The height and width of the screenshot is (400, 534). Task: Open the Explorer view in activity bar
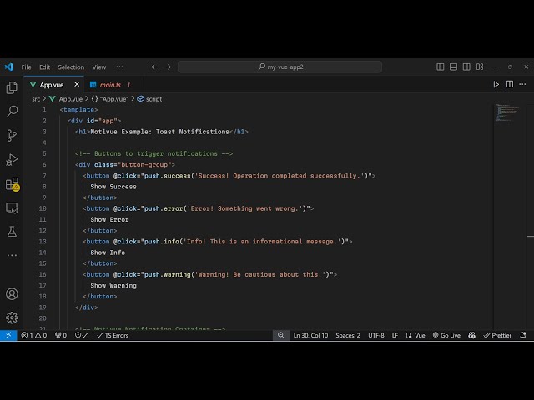pyautogui.click(x=12, y=87)
